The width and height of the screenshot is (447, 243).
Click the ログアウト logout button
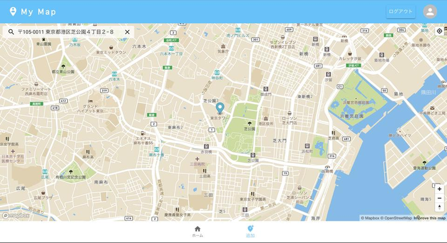coord(400,12)
